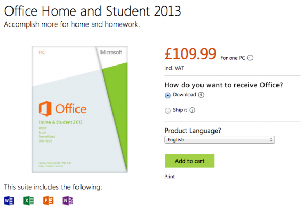Click the dropdown arrows on English selector
The image size is (302, 207).
pos(271,140)
